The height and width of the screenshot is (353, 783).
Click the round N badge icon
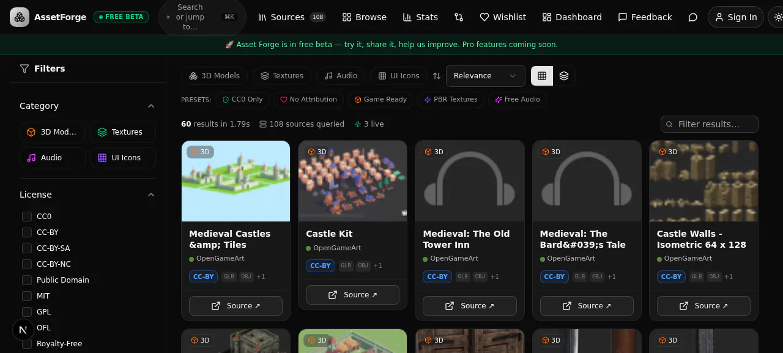23,330
